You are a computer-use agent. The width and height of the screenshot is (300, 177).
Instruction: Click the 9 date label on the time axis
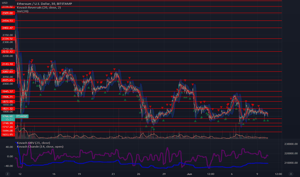pyautogui.click(x=257, y=174)
